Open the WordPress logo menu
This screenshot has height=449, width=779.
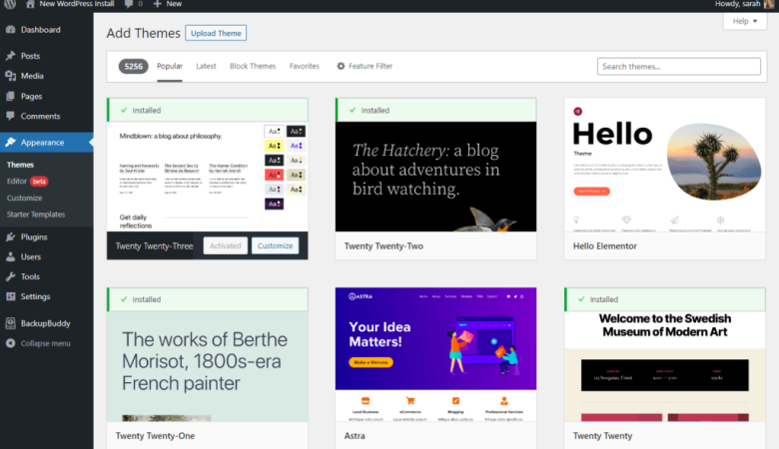(x=10, y=4)
